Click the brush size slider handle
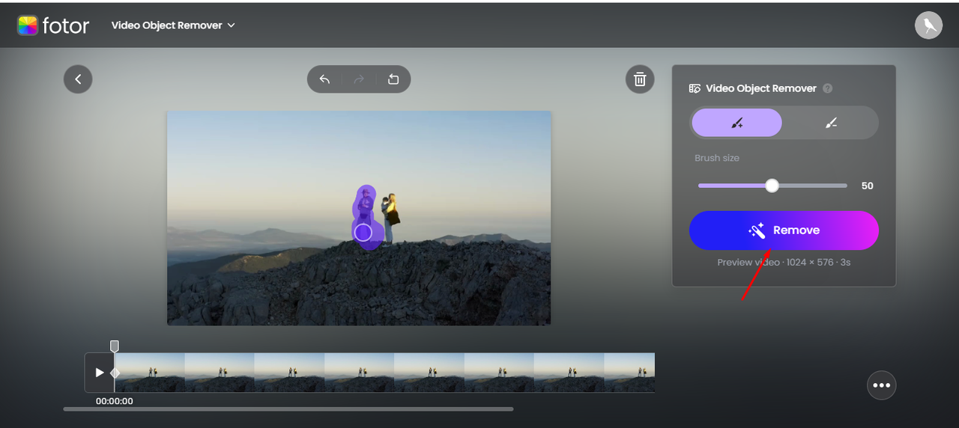This screenshot has height=428, width=959. [x=772, y=186]
